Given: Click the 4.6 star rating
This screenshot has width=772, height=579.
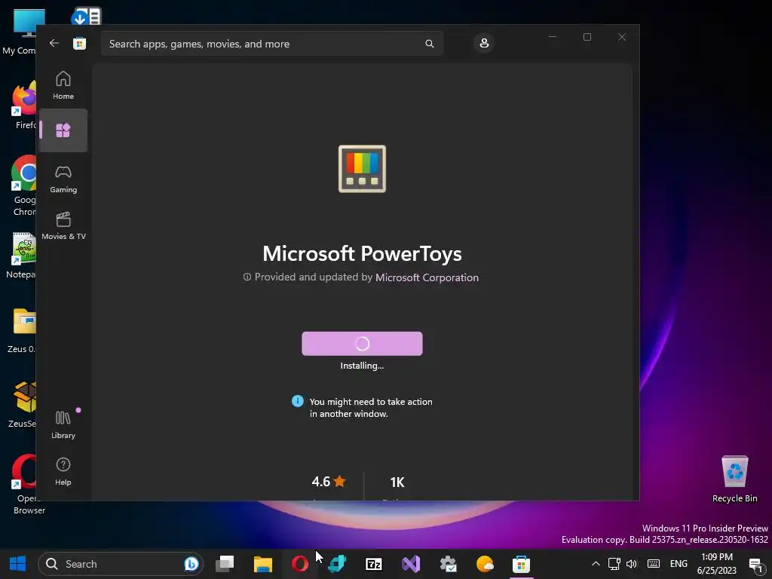Looking at the screenshot, I should pyautogui.click(x=329, y=482).
